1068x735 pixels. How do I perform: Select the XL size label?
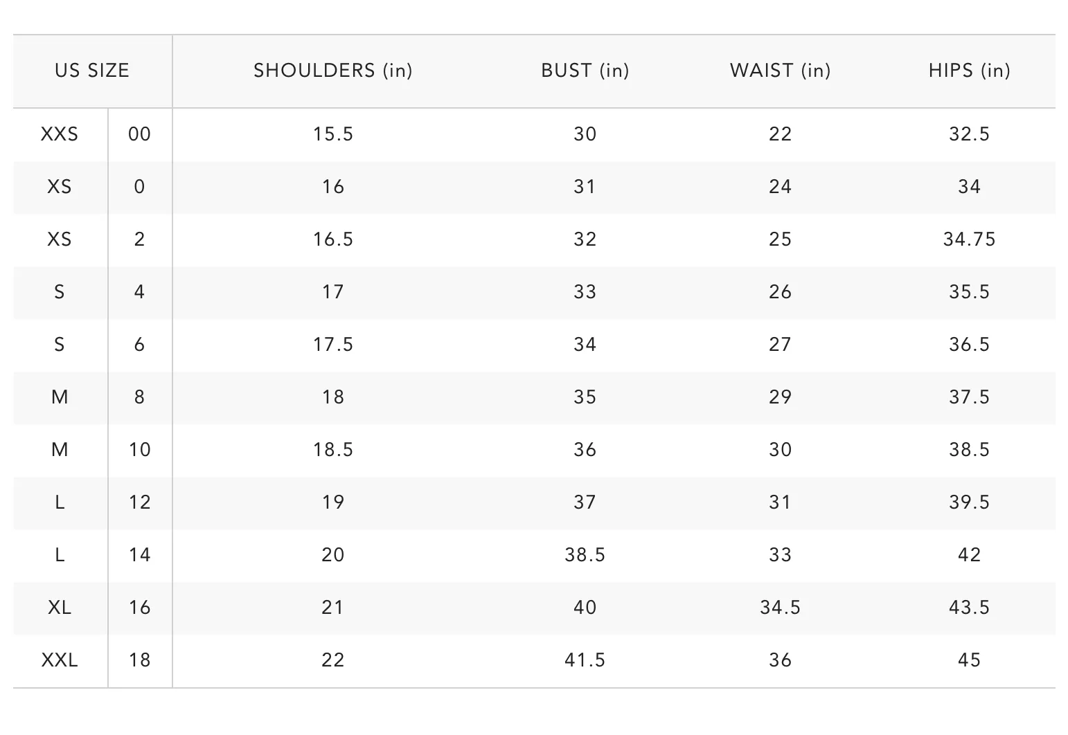60,608
